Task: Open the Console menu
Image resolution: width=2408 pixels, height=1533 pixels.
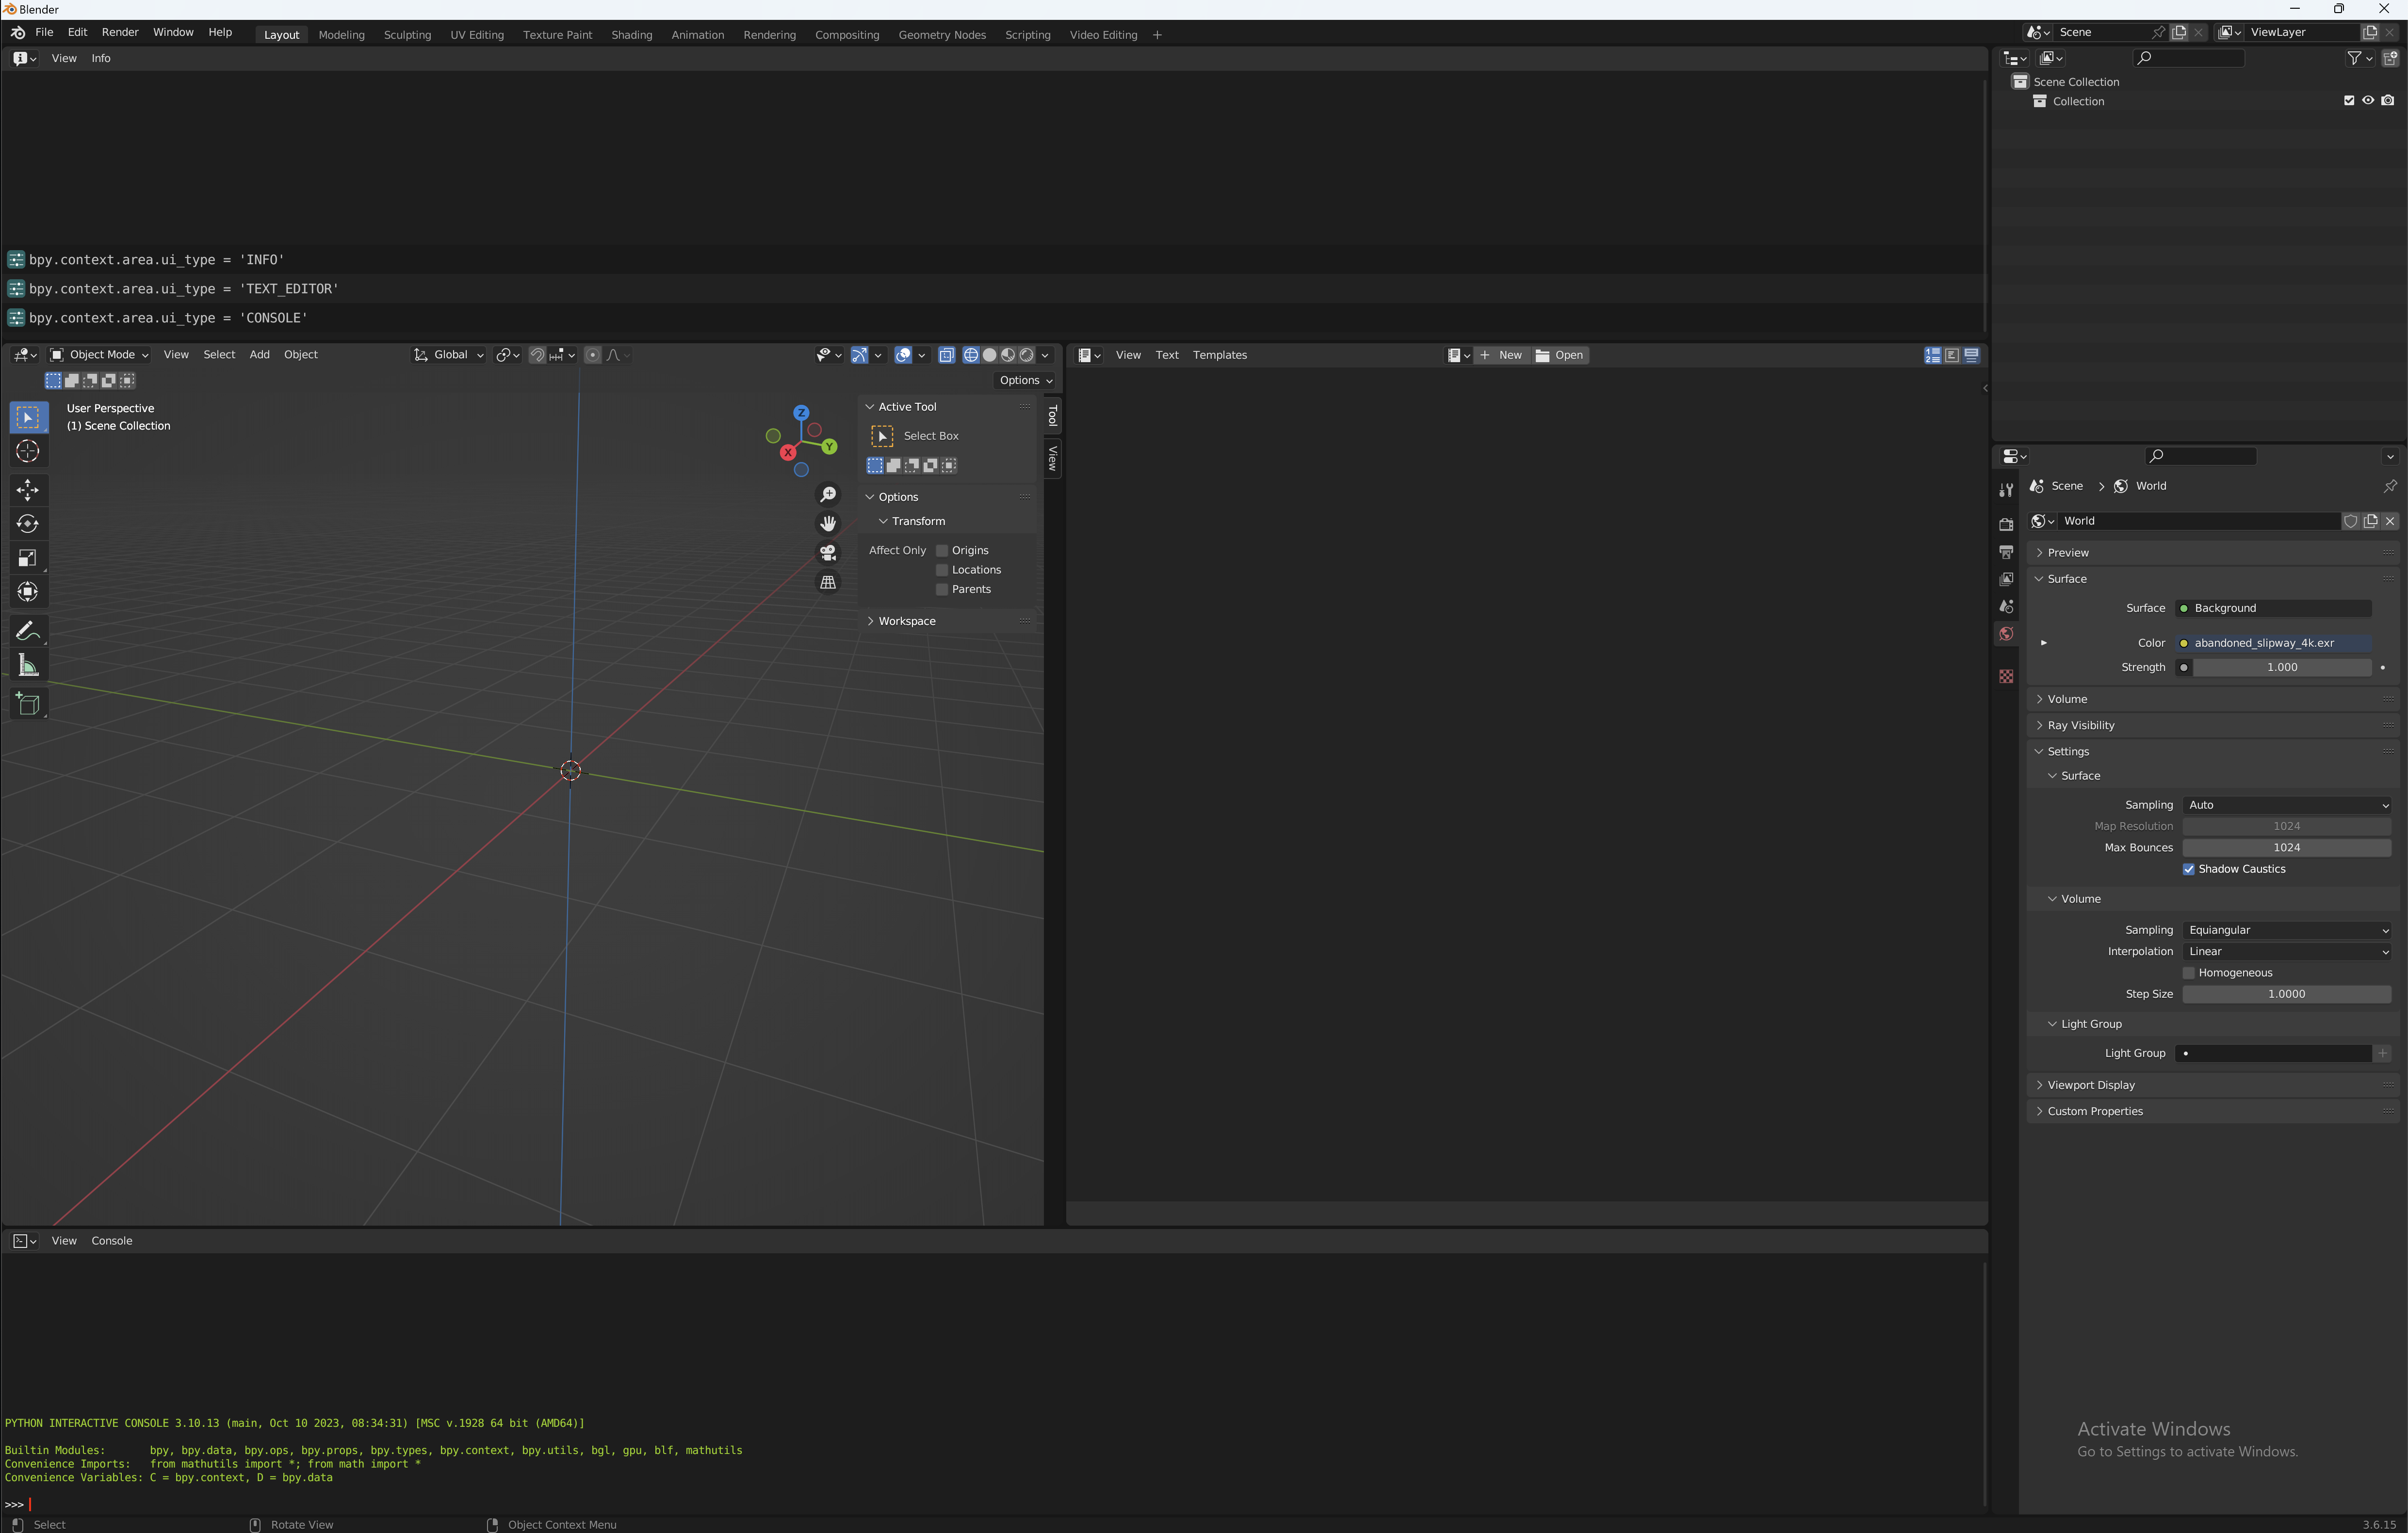Action: pyautogui.click(x=112, y=1240)
